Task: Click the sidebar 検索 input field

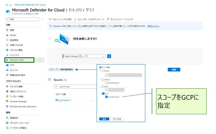Action: (22, 19)
